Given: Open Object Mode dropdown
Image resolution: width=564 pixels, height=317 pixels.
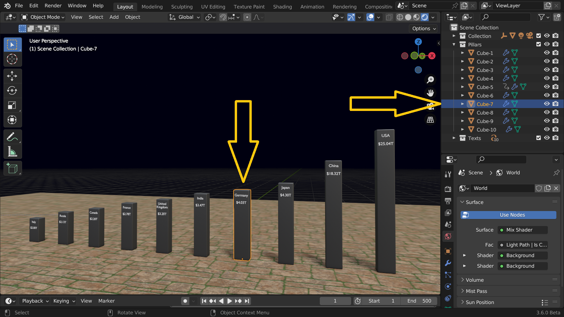Looking at the screenshot, I should 43,17.
